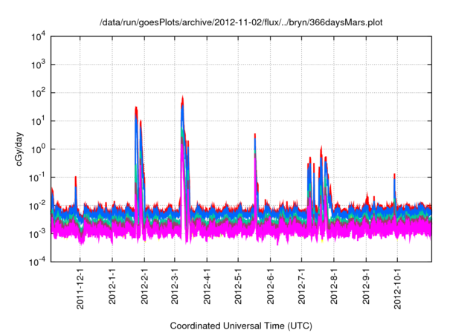The image size is (476, 333).
Task: Click the red spike tip near late January 2012
Action: click(136, 108)
